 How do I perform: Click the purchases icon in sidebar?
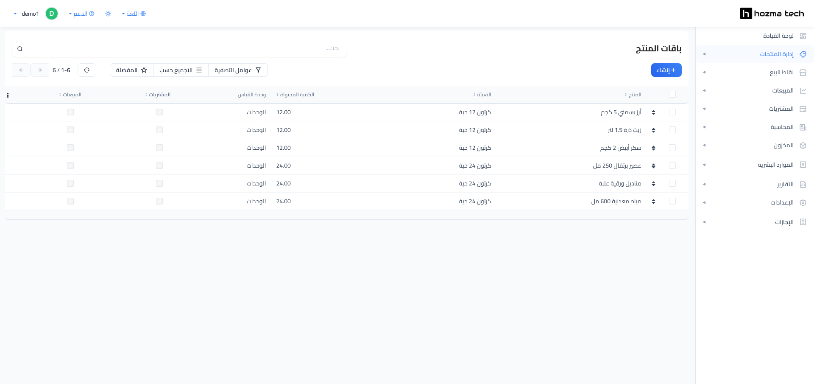(x=803, y=109)
